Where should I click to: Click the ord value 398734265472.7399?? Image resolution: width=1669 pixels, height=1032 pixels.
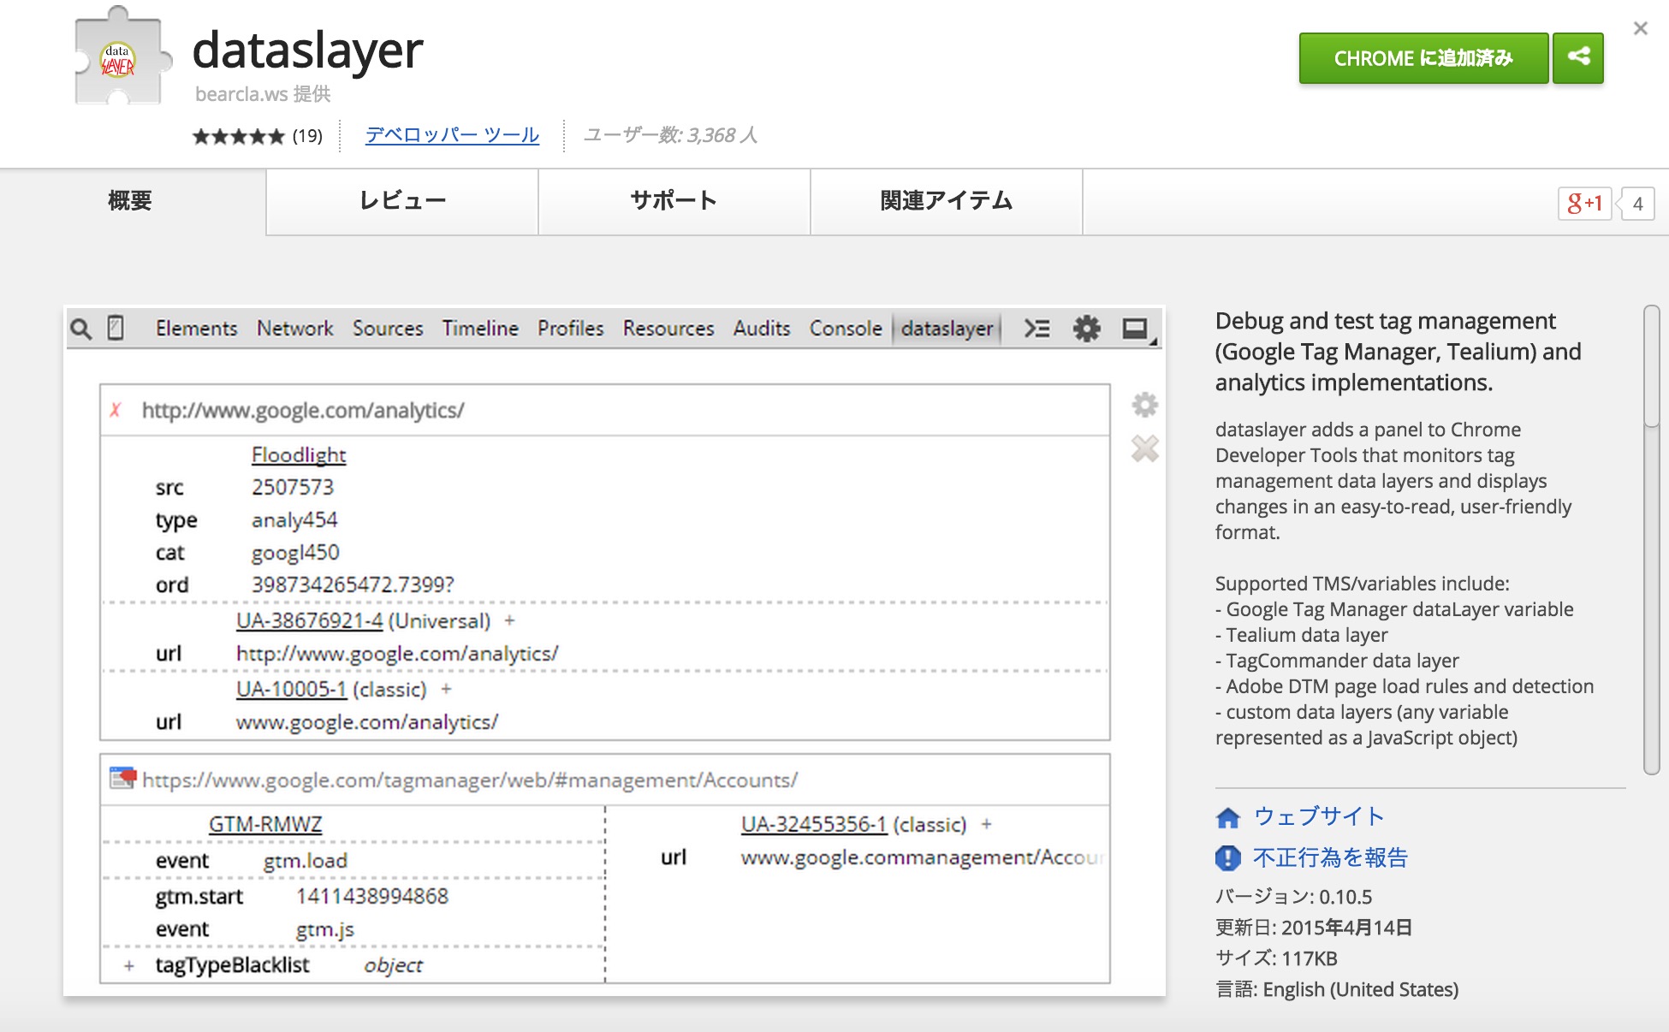click(353, 584)
